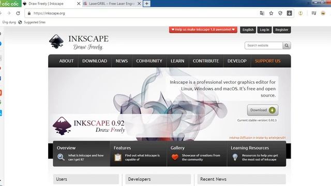
Task: Open the NEWS menu
Action: pos(122,61)
